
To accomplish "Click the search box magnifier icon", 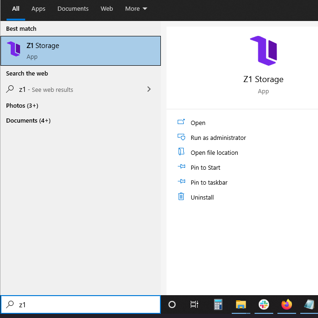I will tap(10, 304).
